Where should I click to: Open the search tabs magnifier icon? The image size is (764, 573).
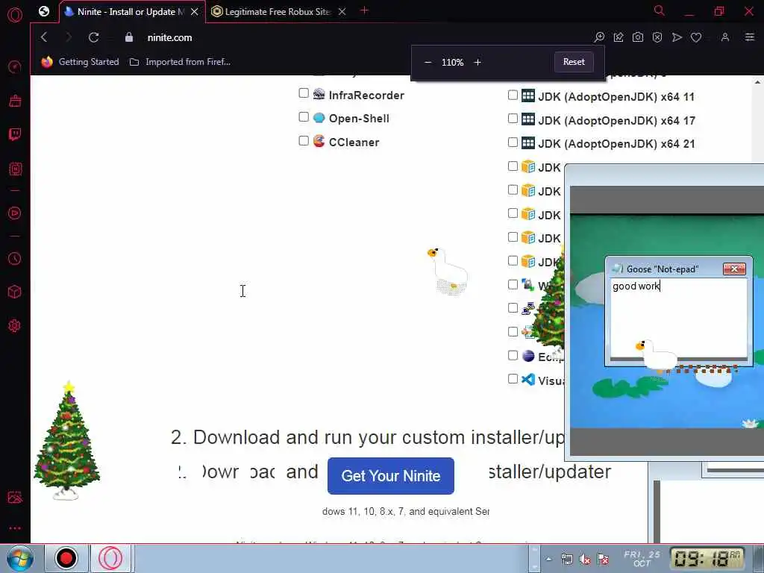click(660, 10)
